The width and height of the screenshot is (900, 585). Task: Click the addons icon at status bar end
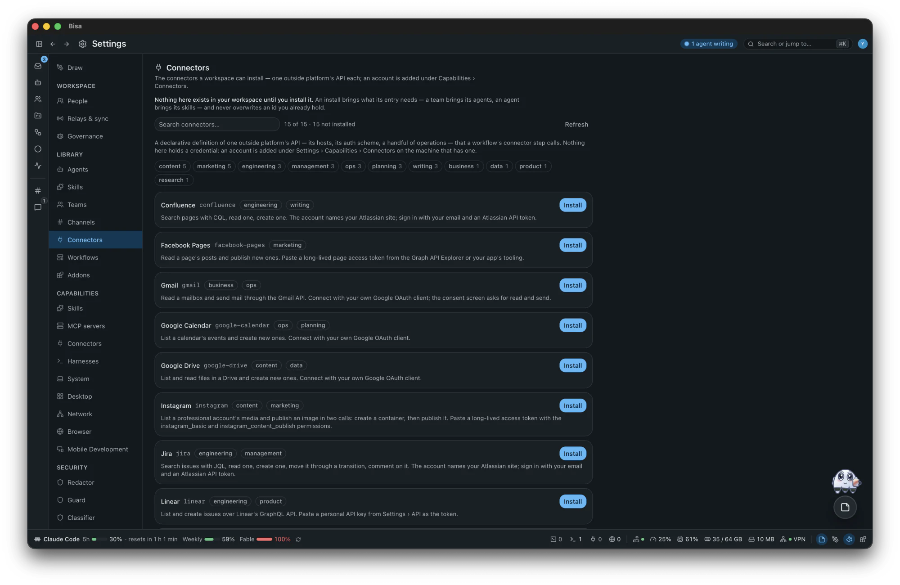tap(863, 539)
